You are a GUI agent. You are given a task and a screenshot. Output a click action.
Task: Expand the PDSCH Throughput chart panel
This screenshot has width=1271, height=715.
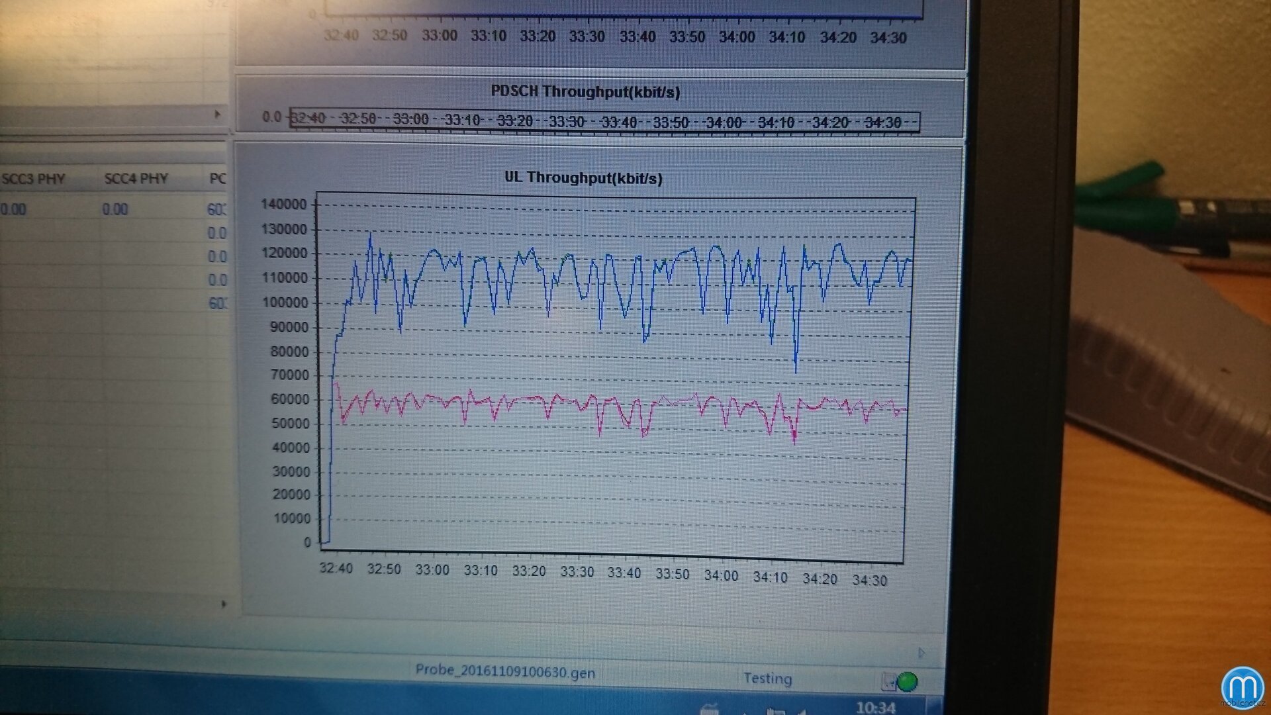[585, 92]
